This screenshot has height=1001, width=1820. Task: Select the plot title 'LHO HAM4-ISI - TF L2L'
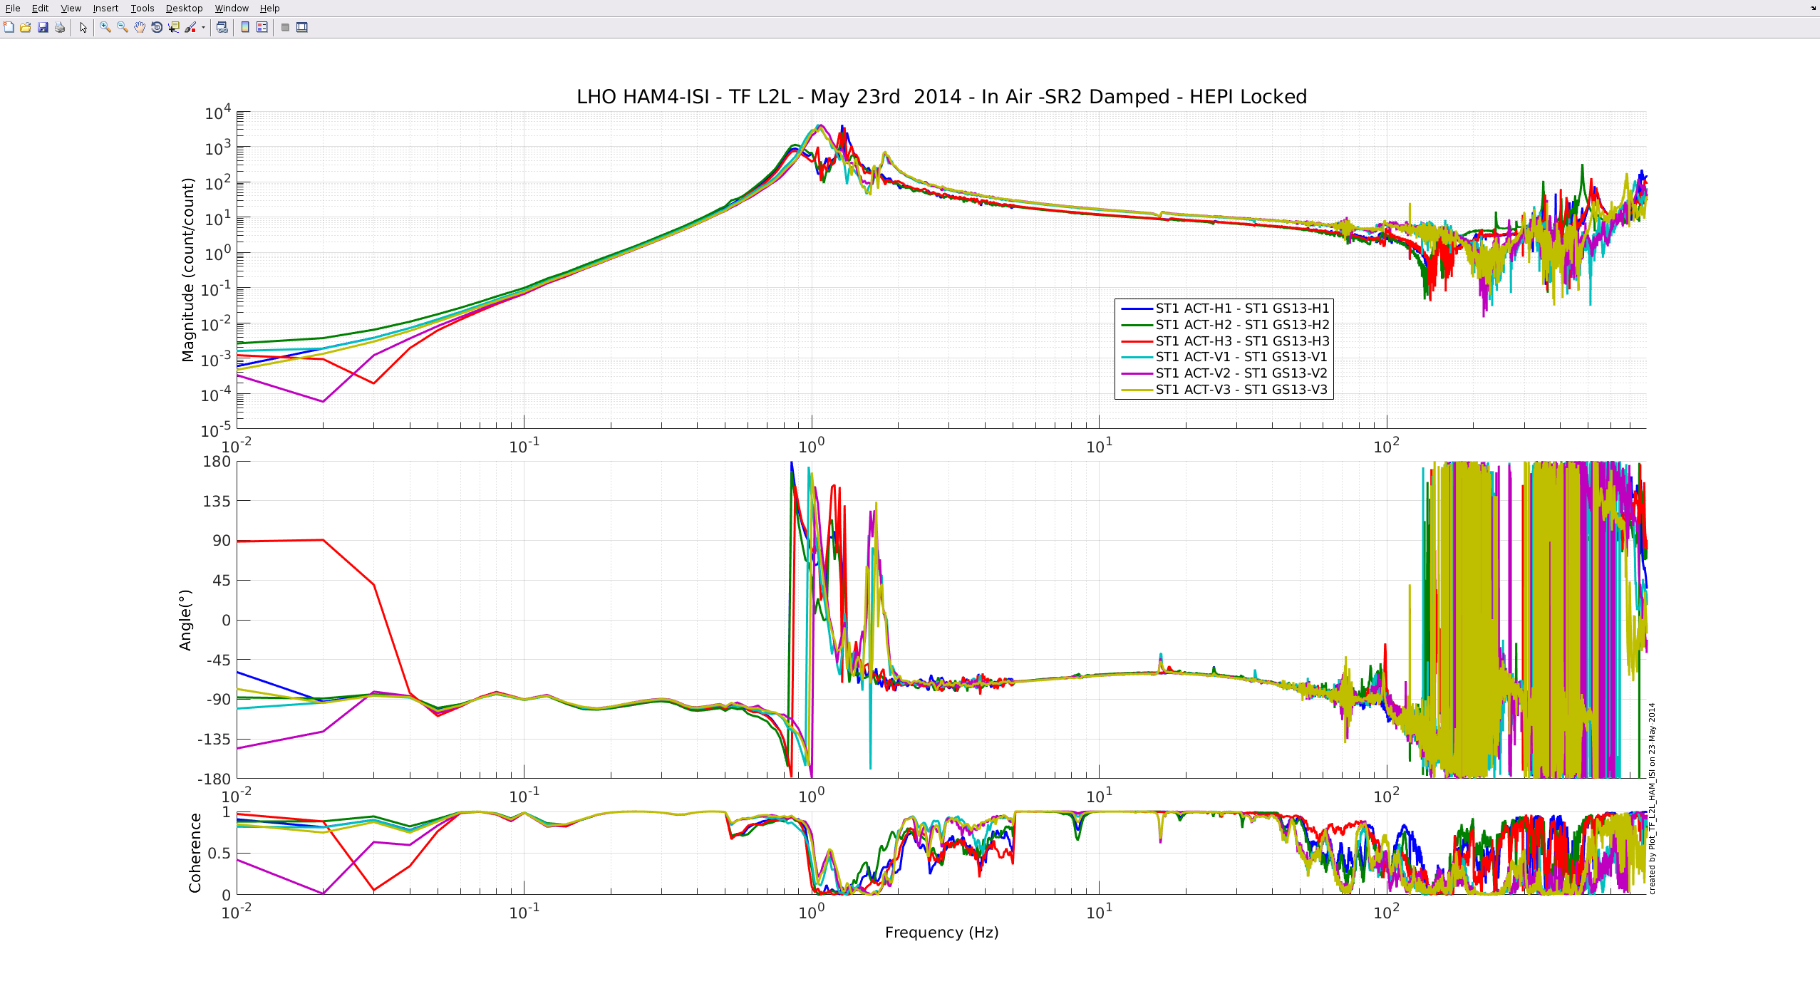point(941,96)
